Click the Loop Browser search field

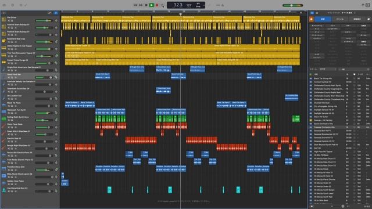click(x=353, y=69)
